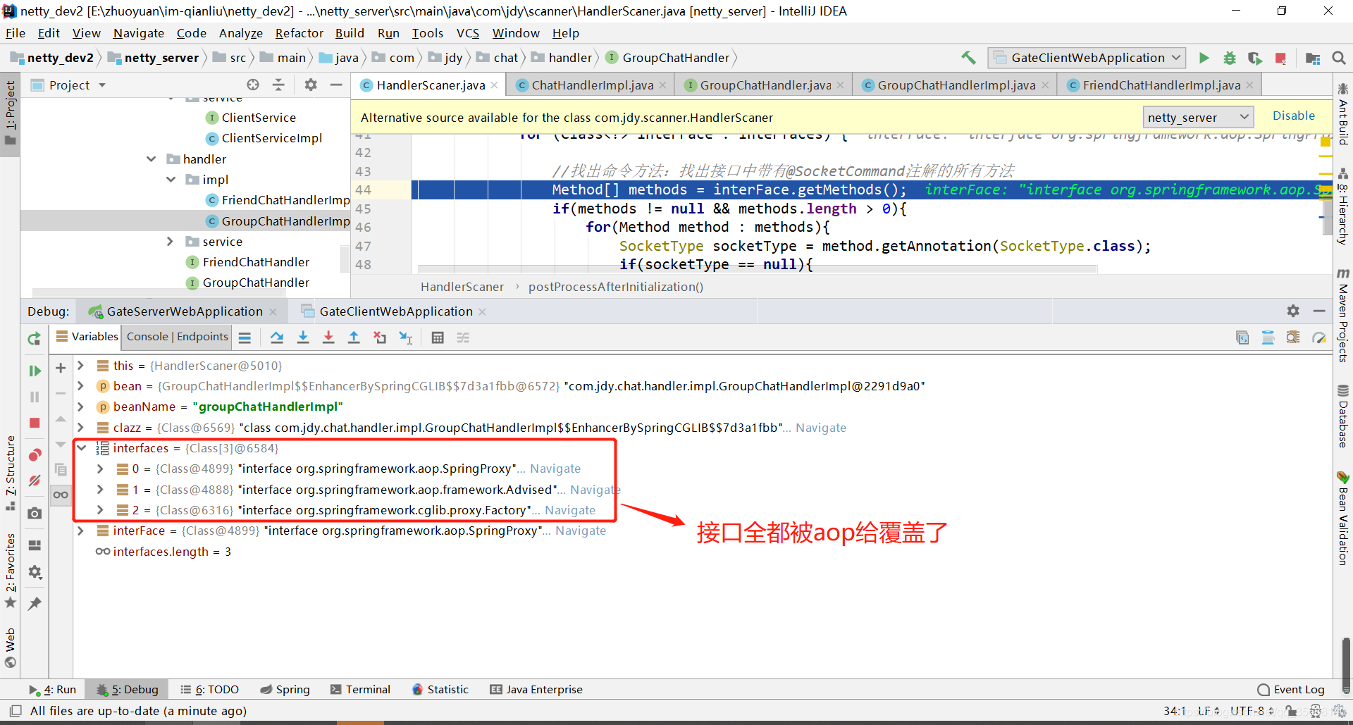Click Navigate link on clazz variable

pos(820,428)
